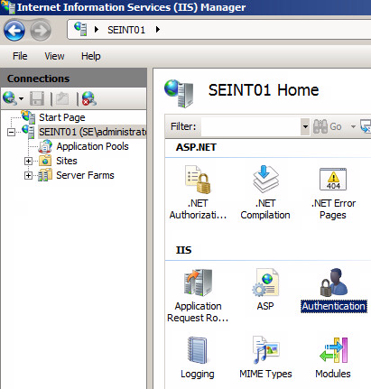This screenshot has width=371, height=389.
Task: Open the Authentication feature
Action: pos(334,291)
